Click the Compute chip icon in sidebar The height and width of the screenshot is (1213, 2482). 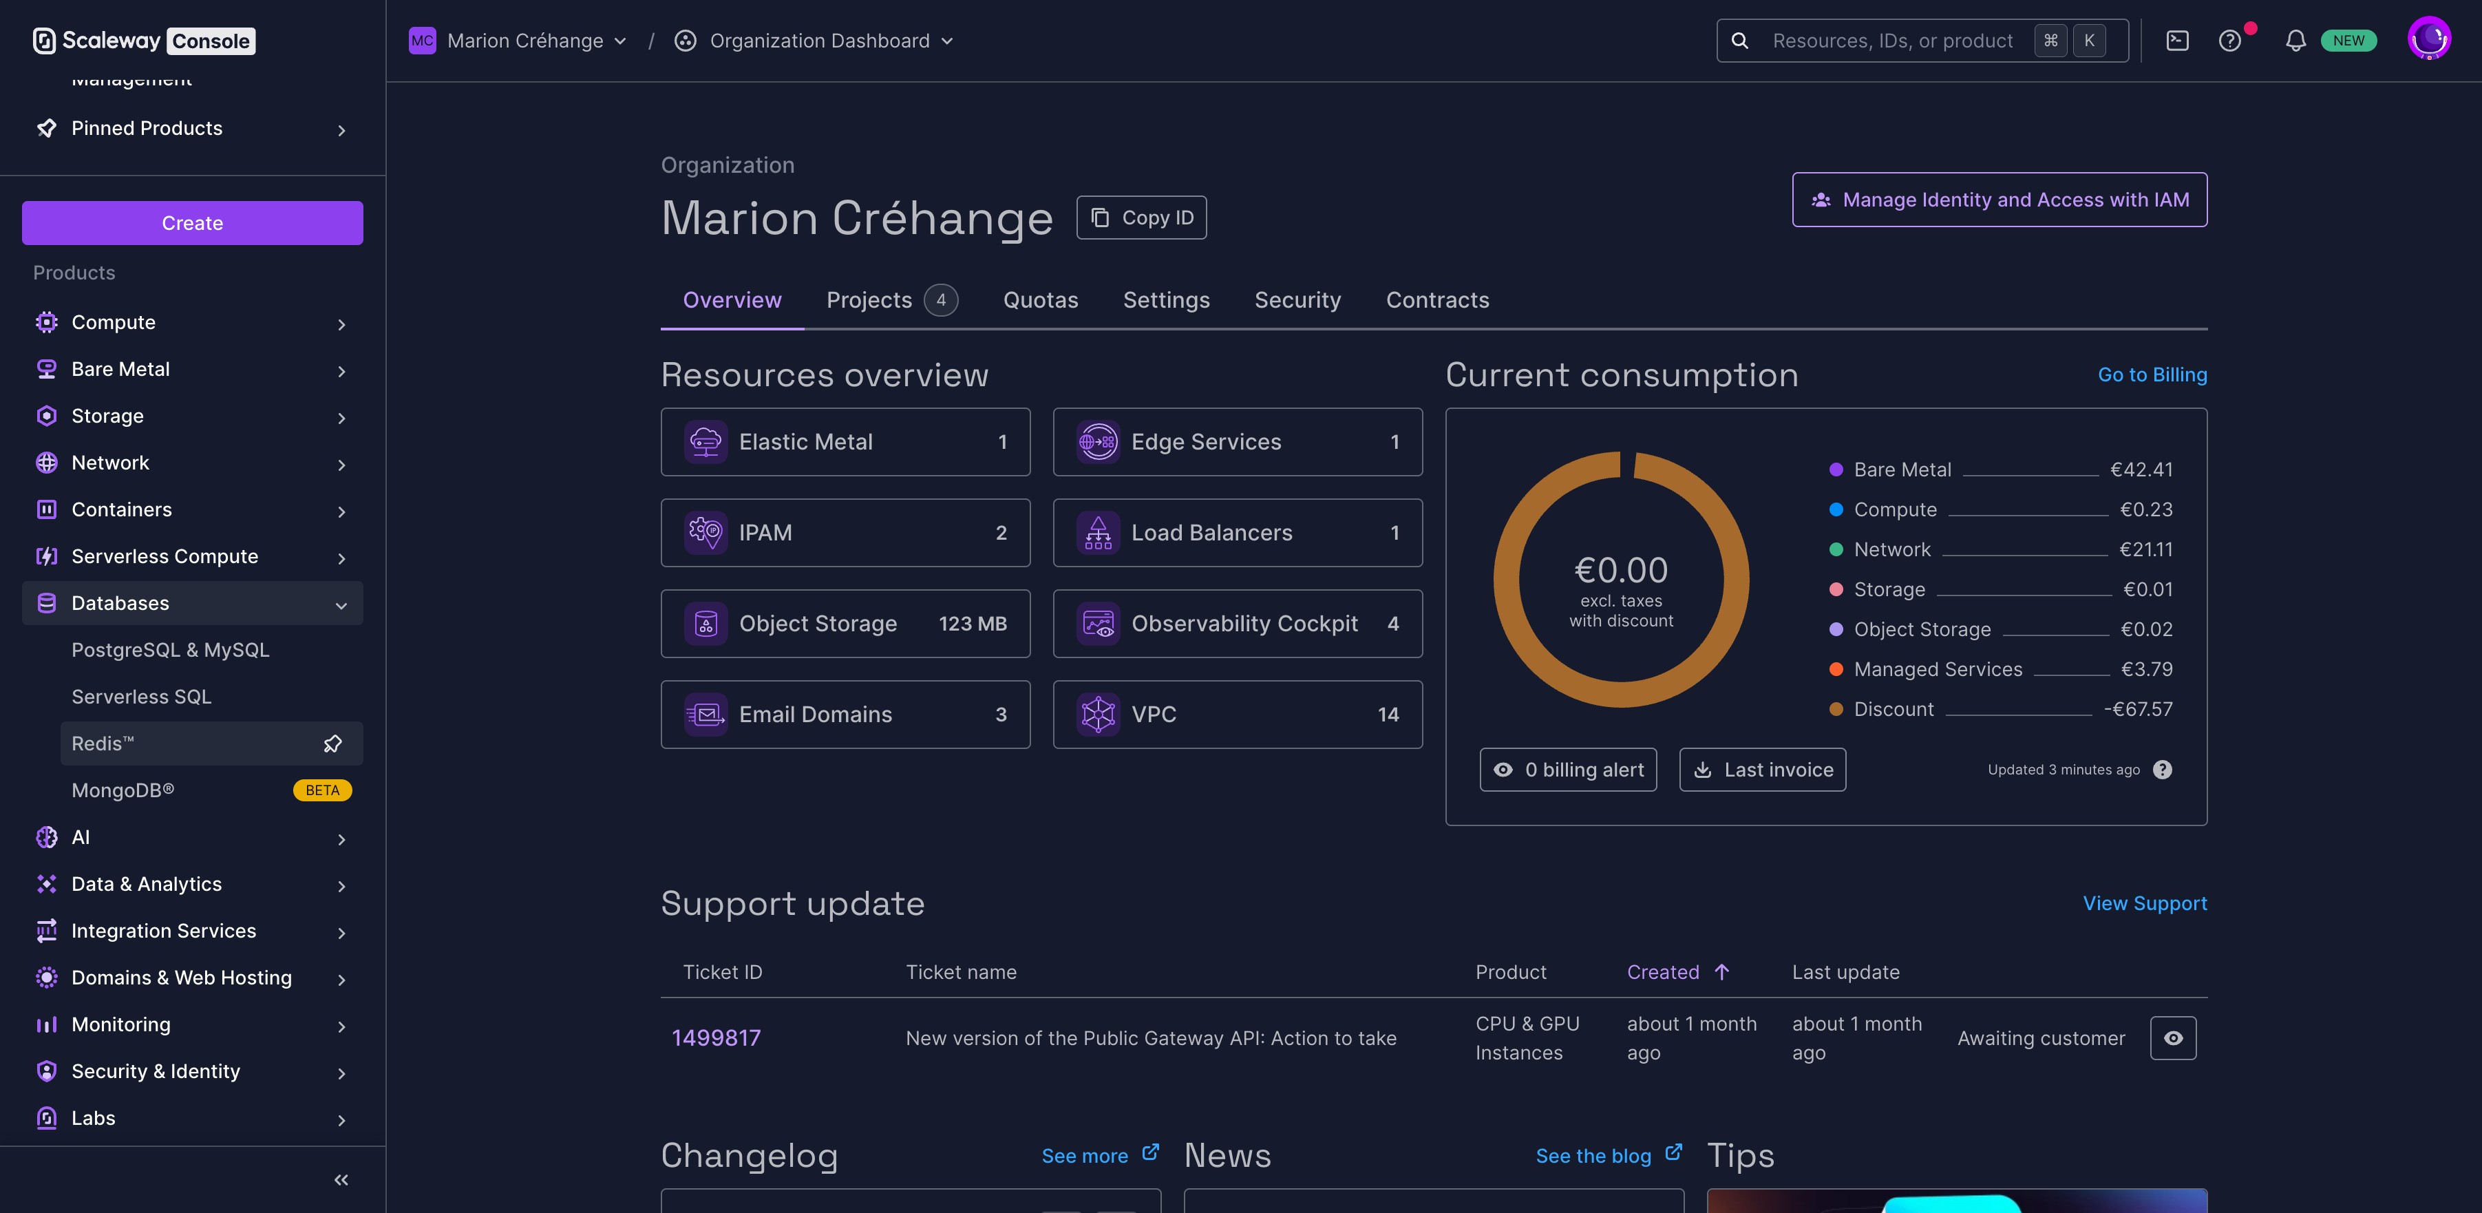coord(46,321)
